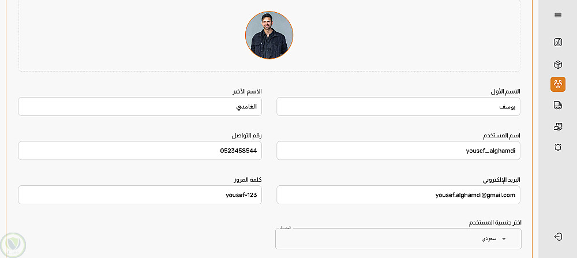Select the highlighted orange users icon

tap(558, 85)
